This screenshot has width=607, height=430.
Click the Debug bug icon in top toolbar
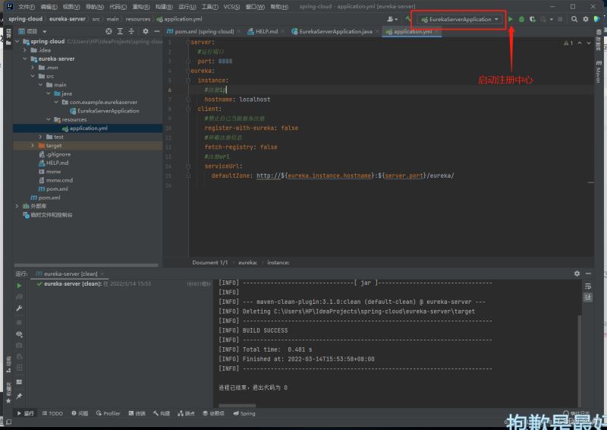coord(522,19)
